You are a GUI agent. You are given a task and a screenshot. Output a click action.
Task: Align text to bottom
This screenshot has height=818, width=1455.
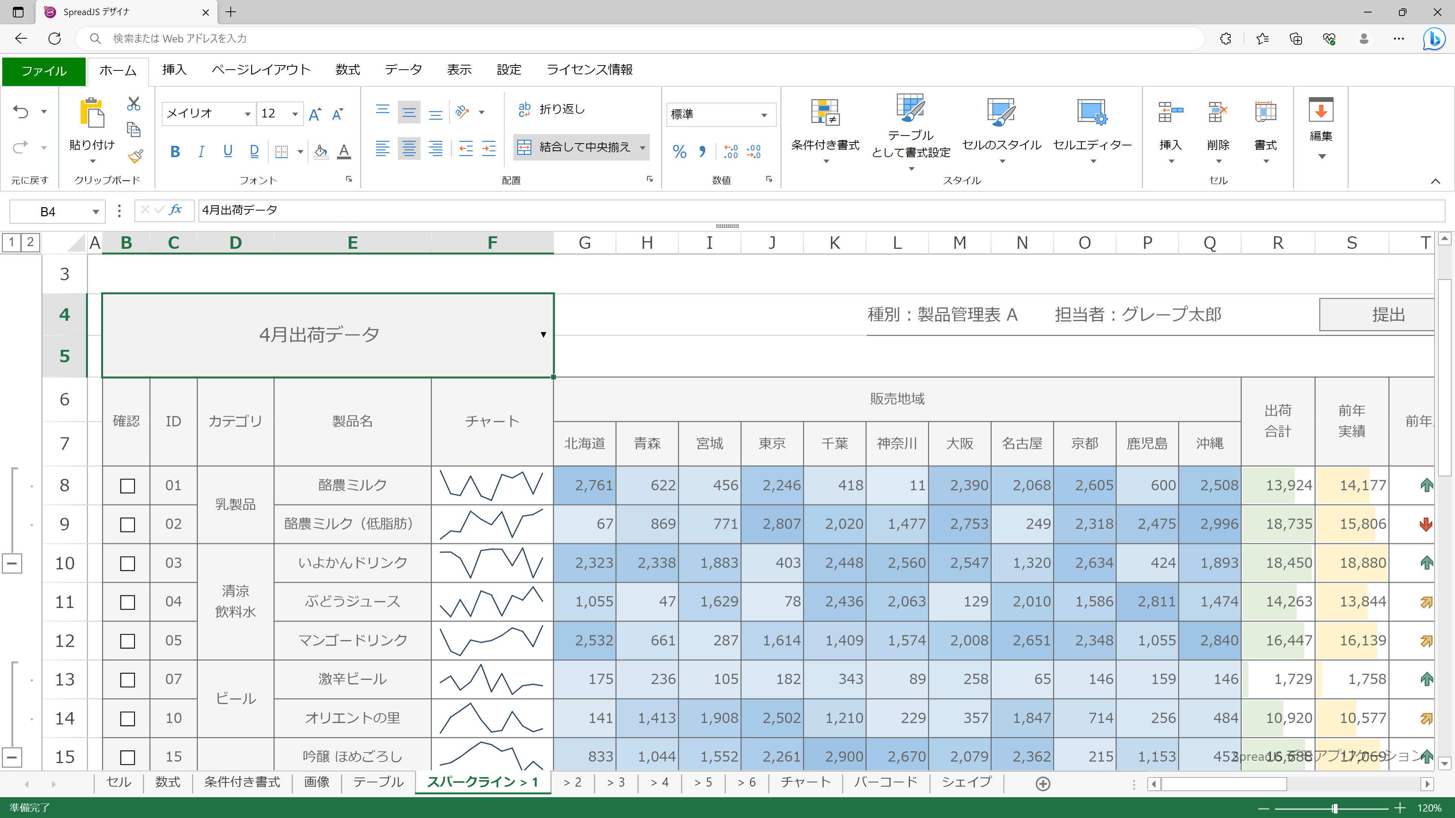click(435, 115)
